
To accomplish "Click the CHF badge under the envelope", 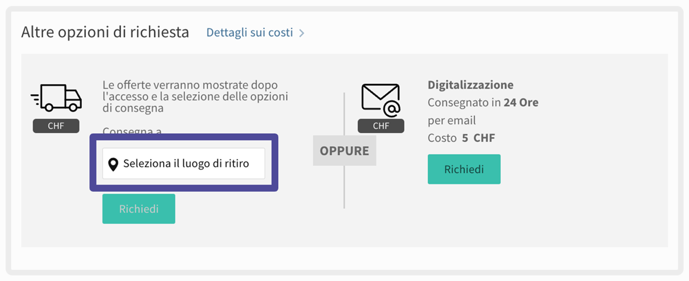I will click(x=381, y=126).
